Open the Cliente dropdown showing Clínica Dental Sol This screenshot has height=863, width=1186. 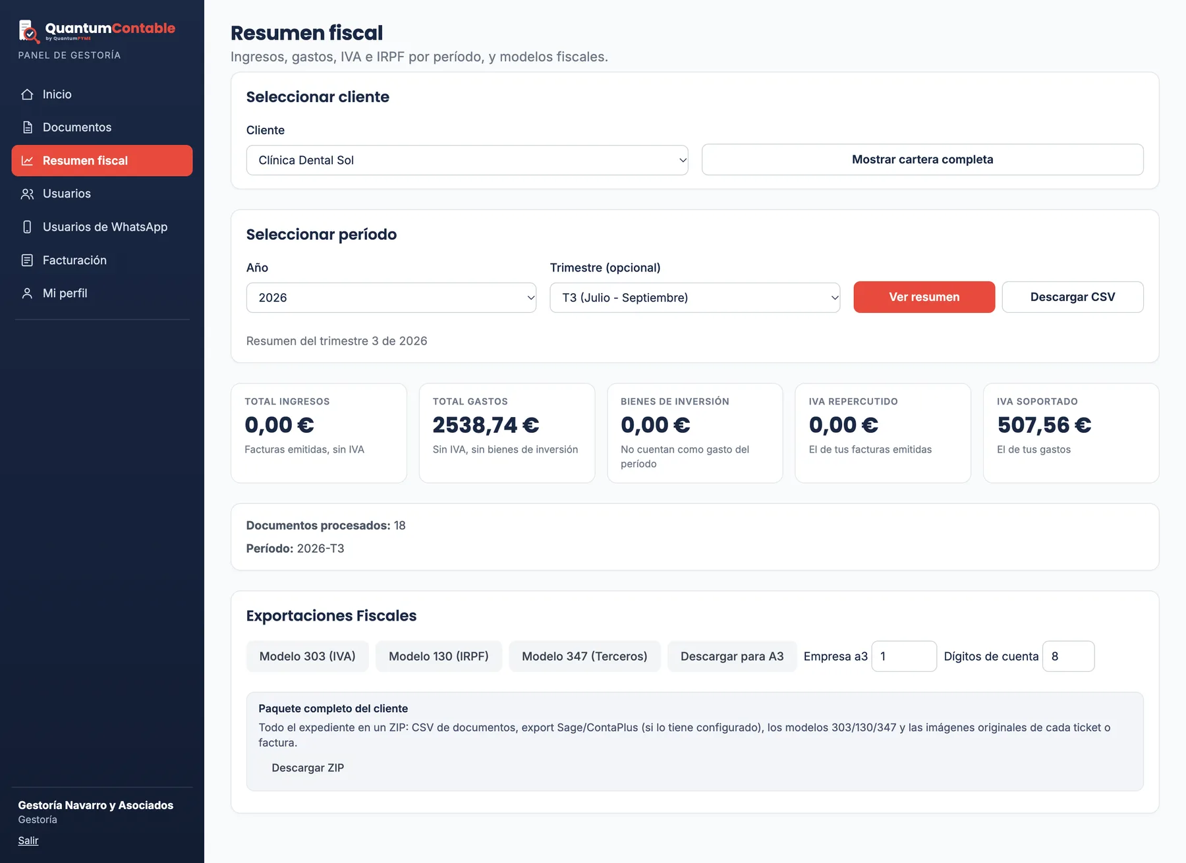(467, 160)
